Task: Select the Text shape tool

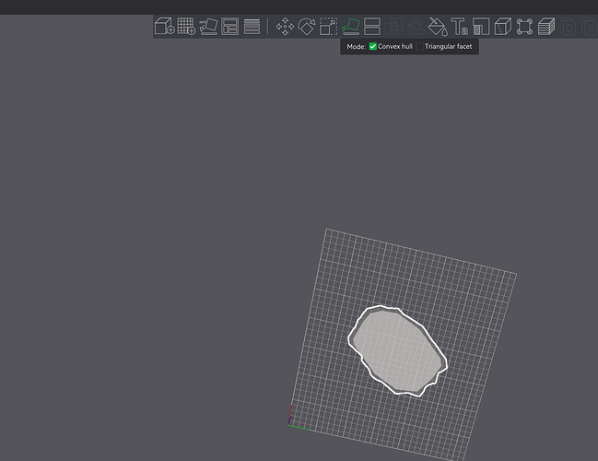Action: tap(459, 27)
